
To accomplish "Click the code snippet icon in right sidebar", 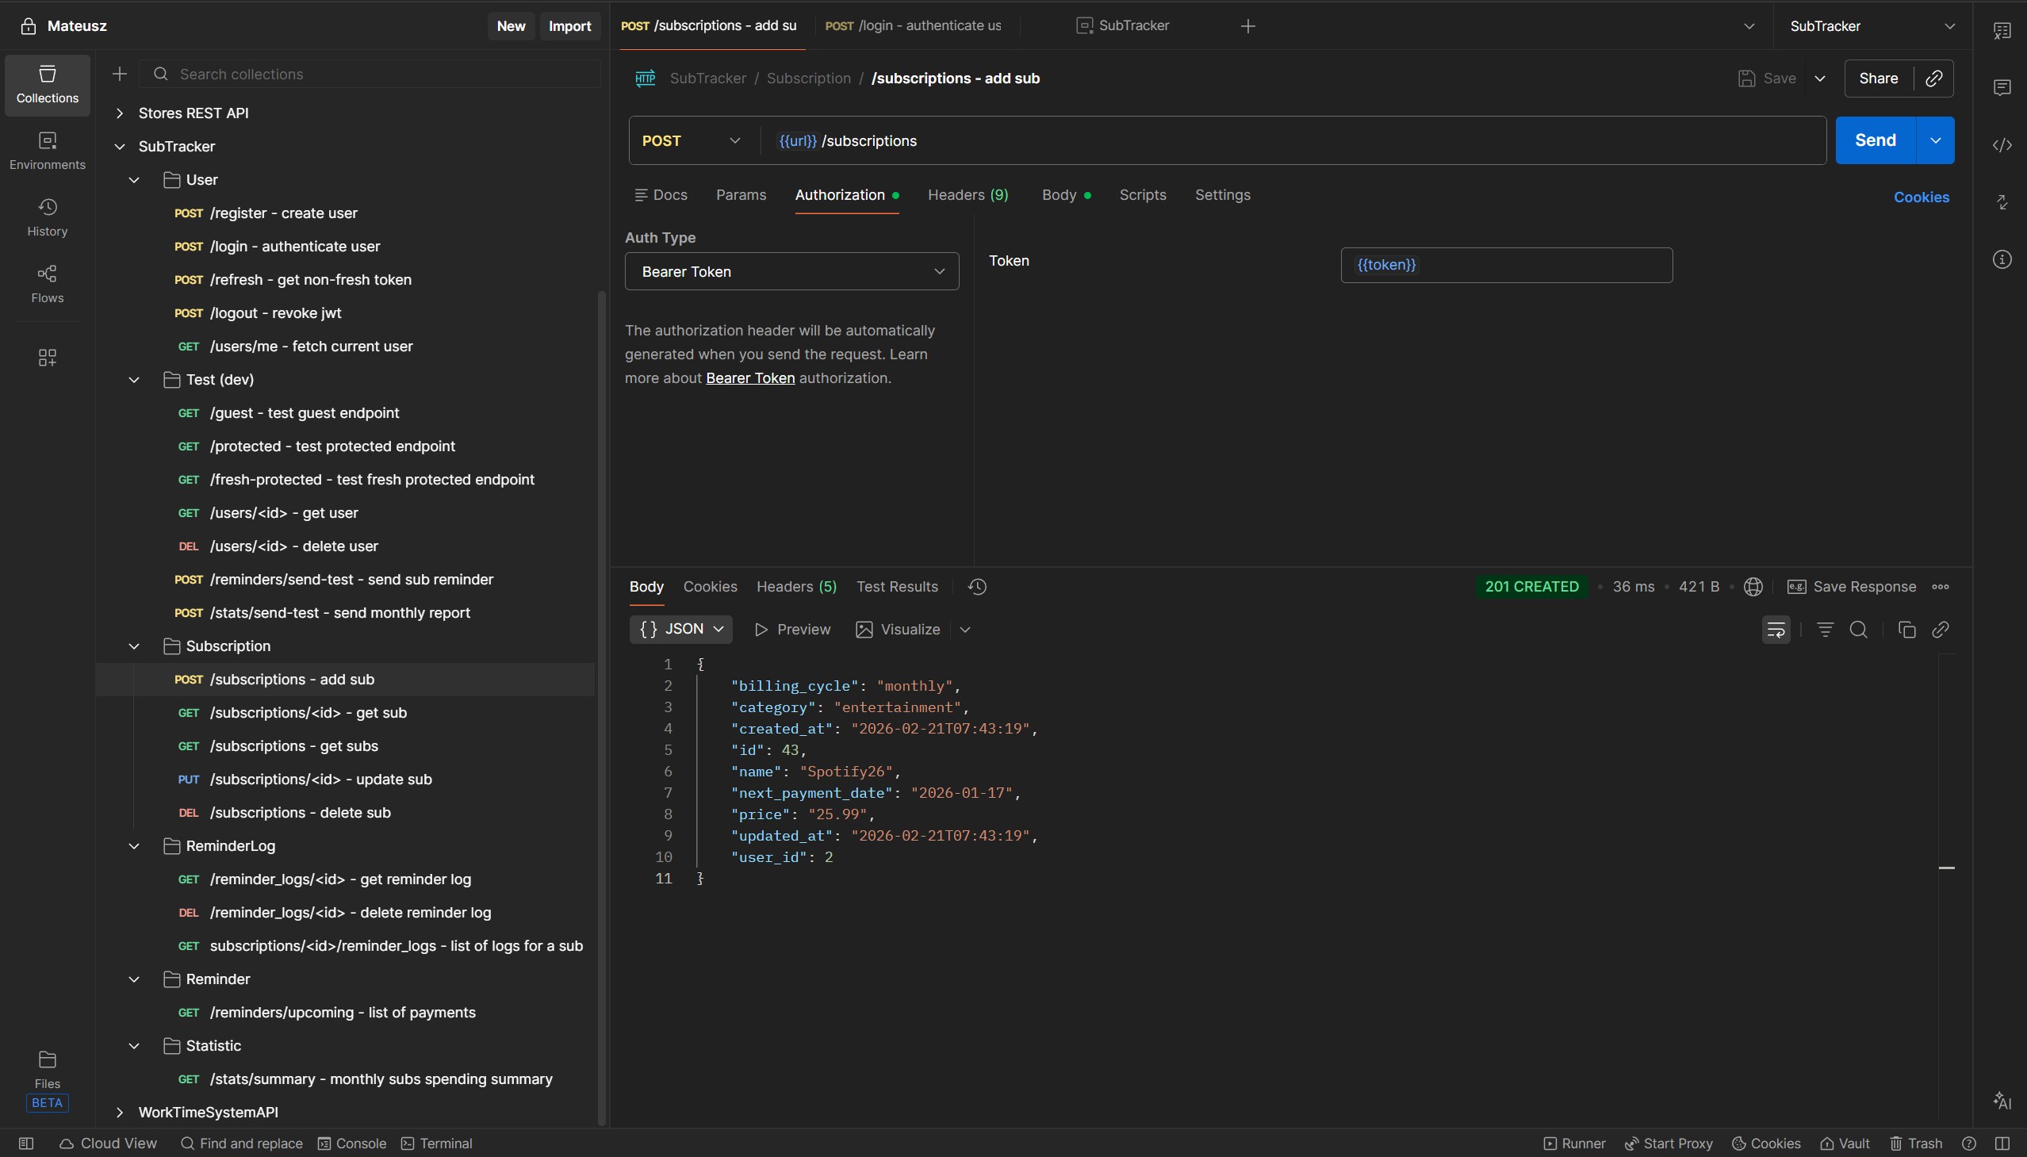I will click(2002, 144).
